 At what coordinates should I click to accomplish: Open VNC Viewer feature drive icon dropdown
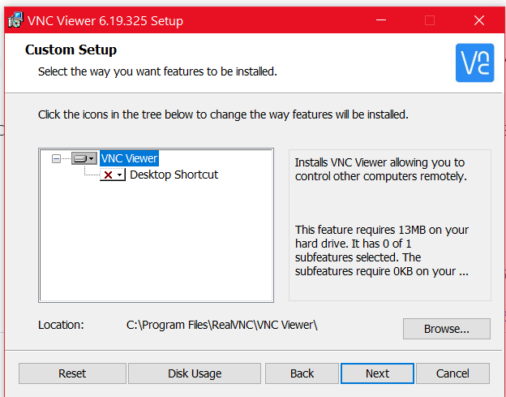tap(84, 158)
